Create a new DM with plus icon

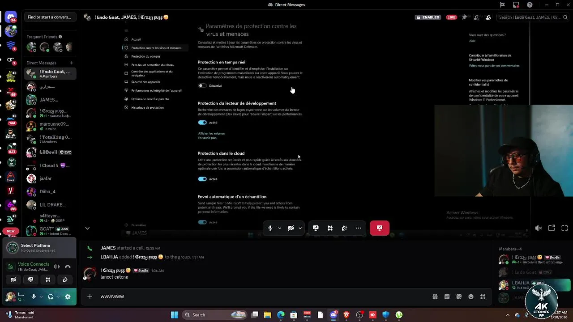[71, 63]
